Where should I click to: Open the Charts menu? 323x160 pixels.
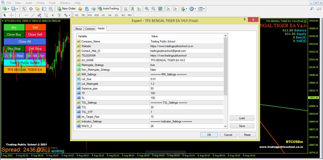point(40,2)
